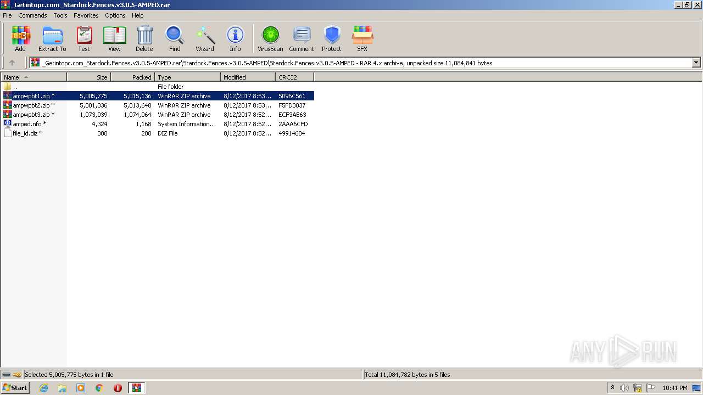Image resolution: width=703 pixels, height=395 pixels.
Task: Click the Action Center flag icon
Action: pos(650,388)
